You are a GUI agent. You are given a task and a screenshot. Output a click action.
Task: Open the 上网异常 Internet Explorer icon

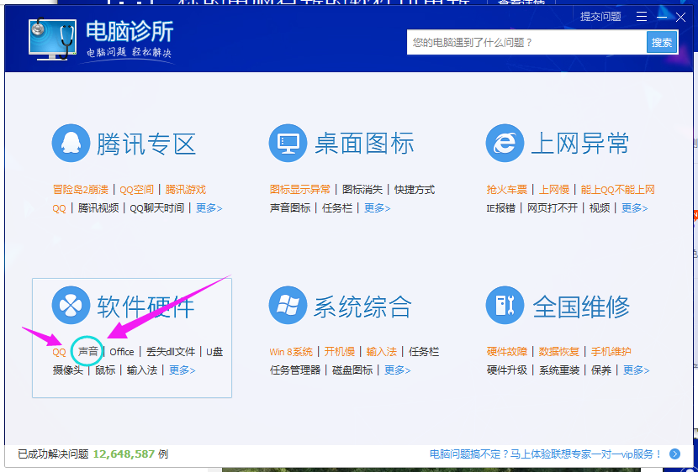coord(505,144)
